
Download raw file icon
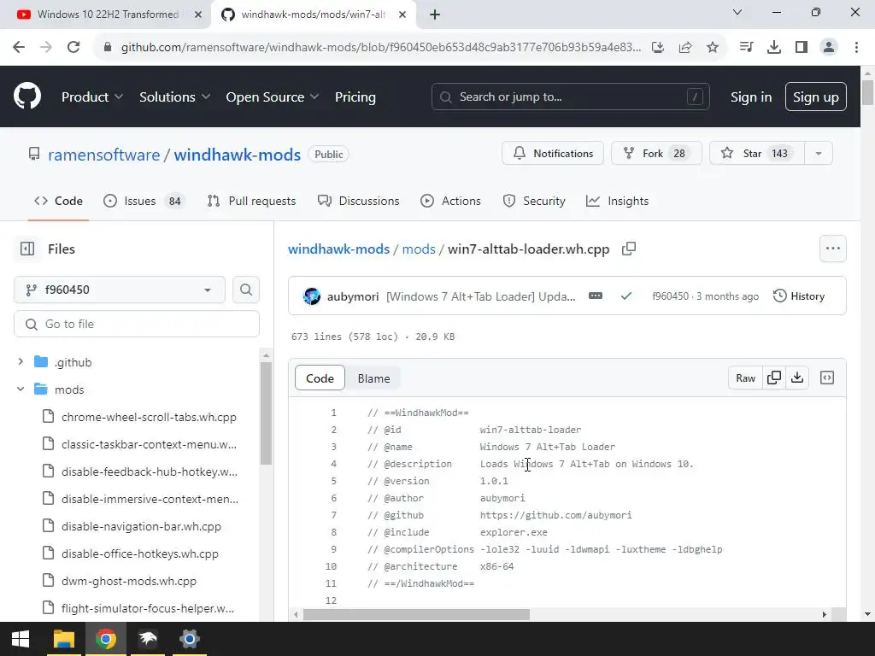(x=797, y=378)
